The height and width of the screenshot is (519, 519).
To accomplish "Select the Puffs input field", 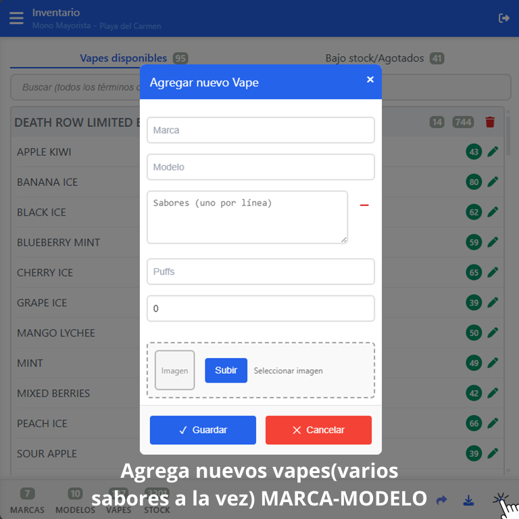I will [260, 272].
